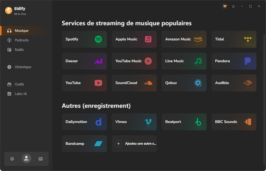The image size is (266, 171).
Task: Click the plus icon to add another site
Action: coord(118,144)
